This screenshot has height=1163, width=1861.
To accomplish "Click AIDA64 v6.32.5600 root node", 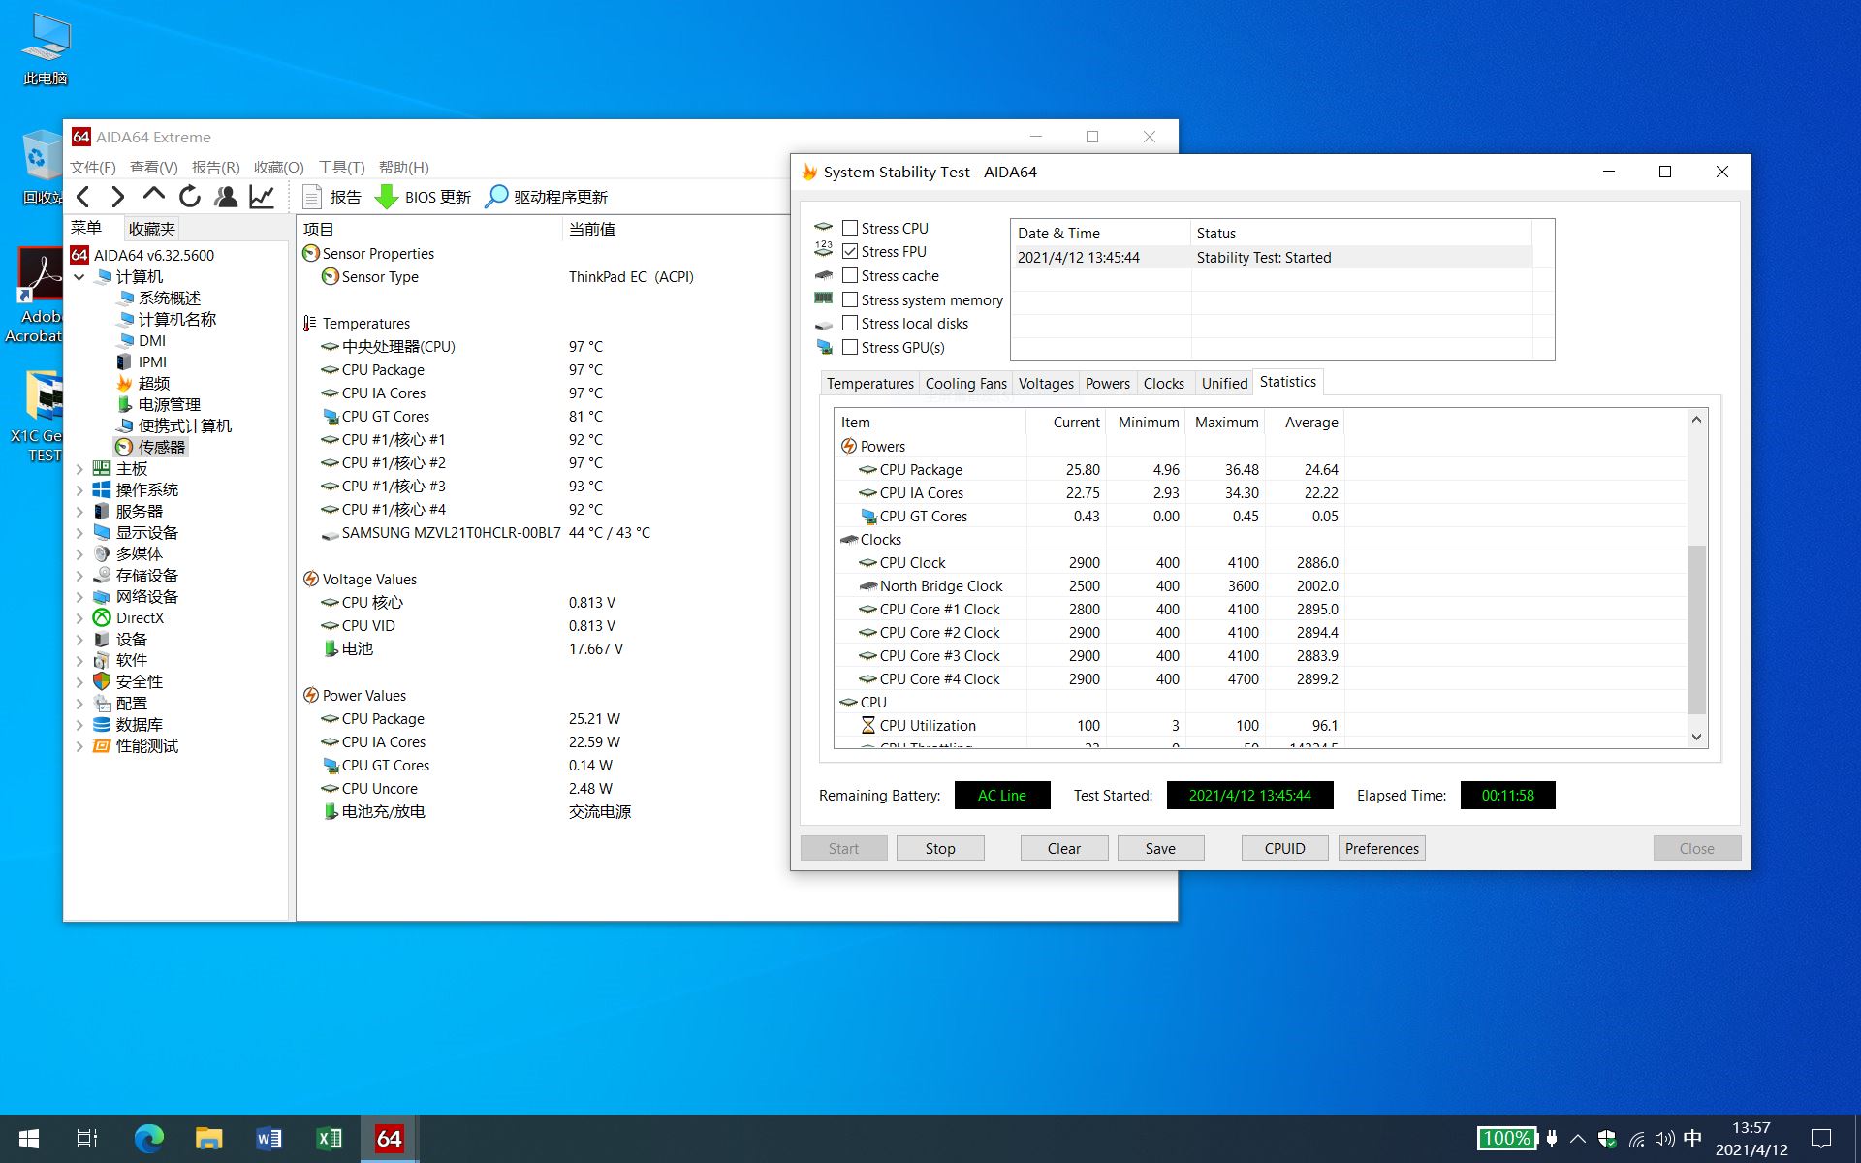I will pos(142,255).
